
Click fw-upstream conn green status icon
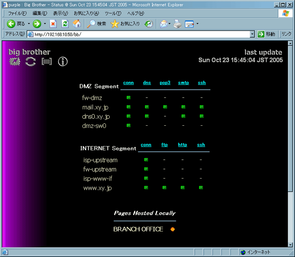pyautogui.click(x=146, y=169)
